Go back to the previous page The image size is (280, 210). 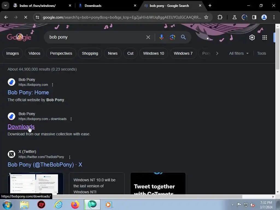click(6, 17)
